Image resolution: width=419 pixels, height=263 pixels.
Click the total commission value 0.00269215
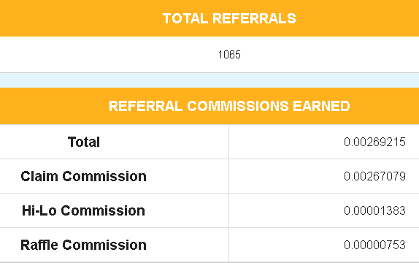click(x=374, y=142)
